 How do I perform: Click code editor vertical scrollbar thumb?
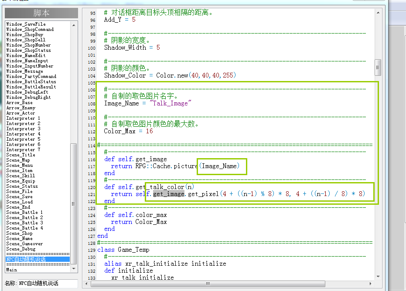click(378, 68)
